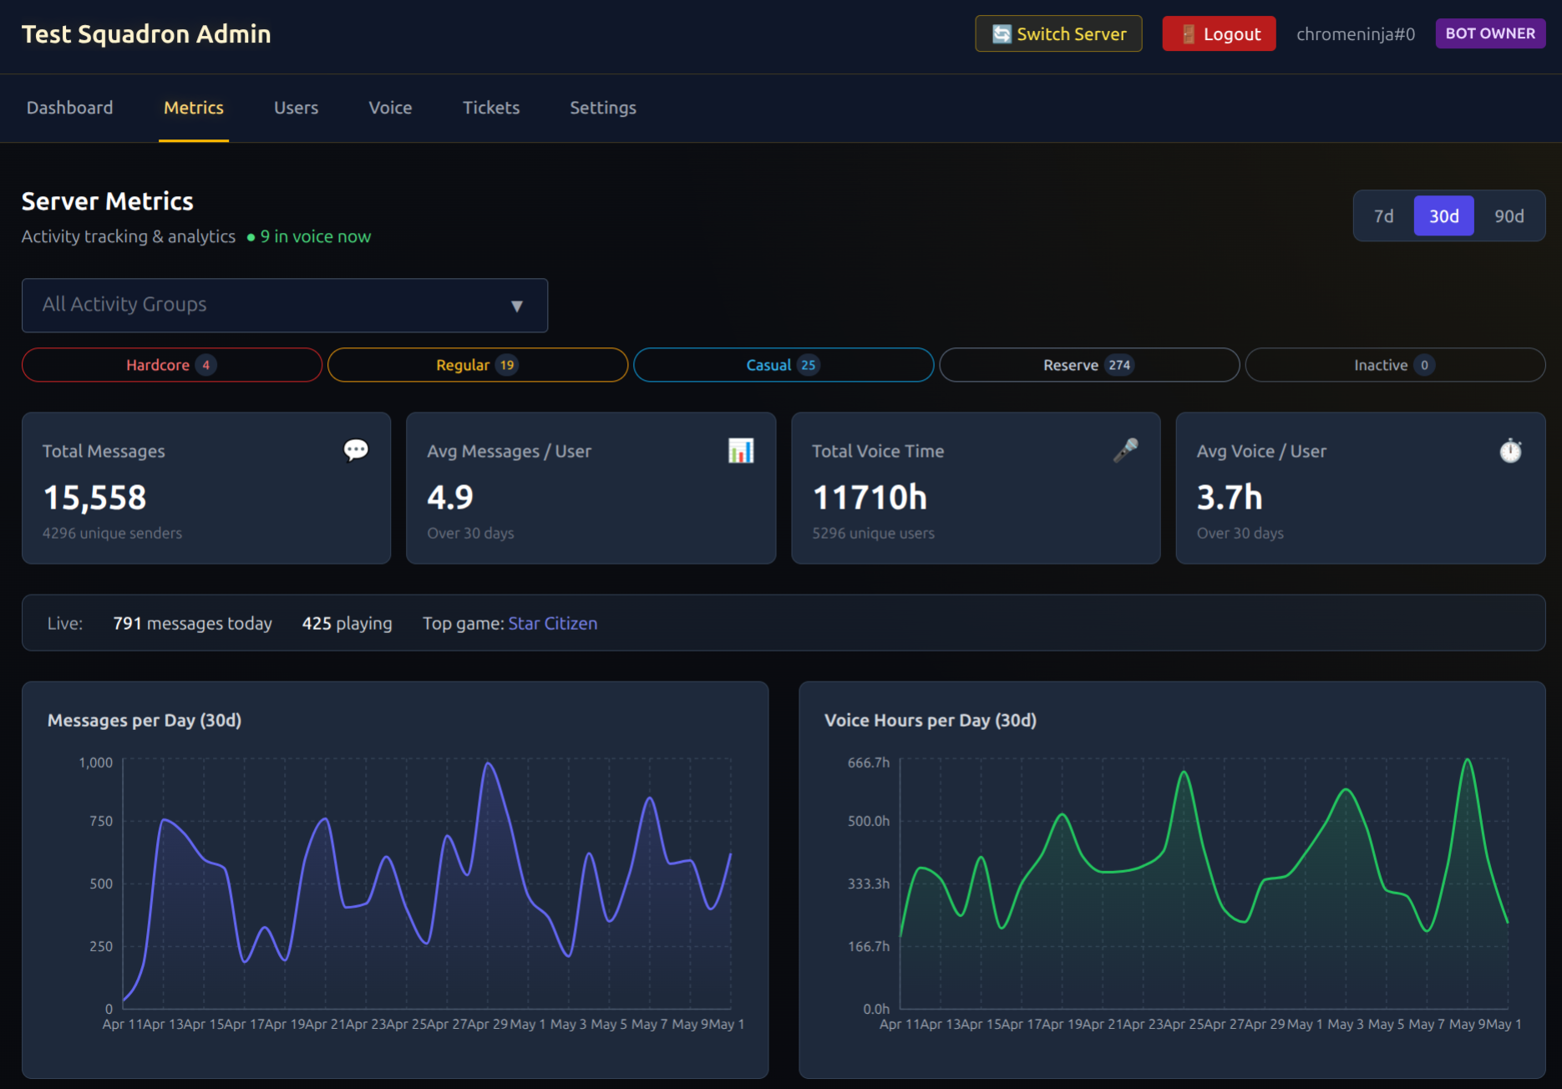Image resolution: width=1562 pixels, height=1089 pixels.
Task: Click the 666.7h axis label on voice chart
Action: click(869, 762)
